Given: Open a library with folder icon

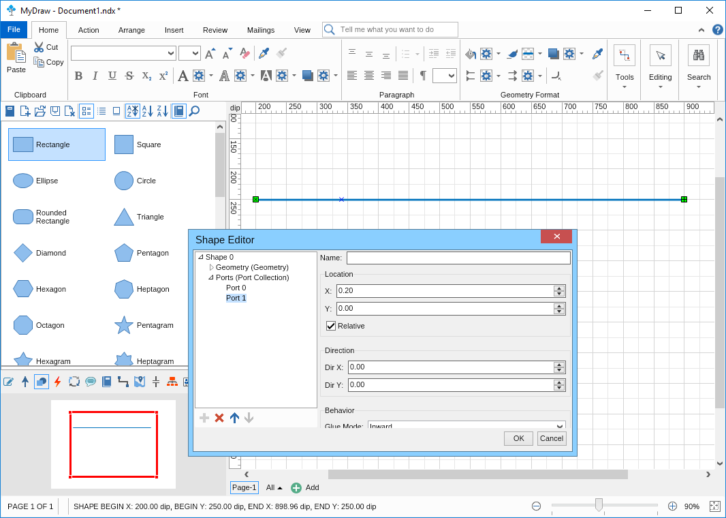Looking at the screenshot, I should [x=40, y=111].
